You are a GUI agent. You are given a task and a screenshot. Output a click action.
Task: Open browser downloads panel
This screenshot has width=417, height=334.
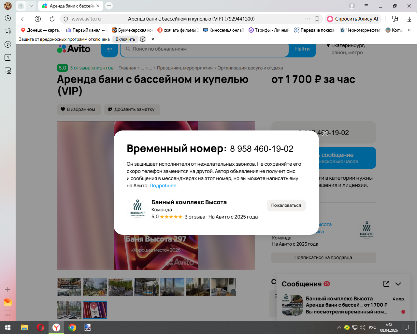tap(409, 19)
